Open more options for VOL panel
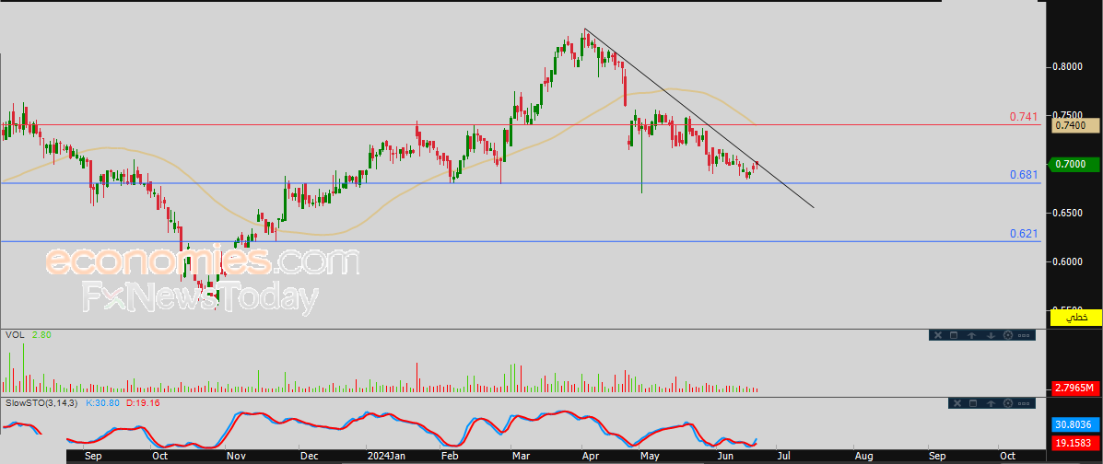The image size is (1103, 464). coord(1024,335)
